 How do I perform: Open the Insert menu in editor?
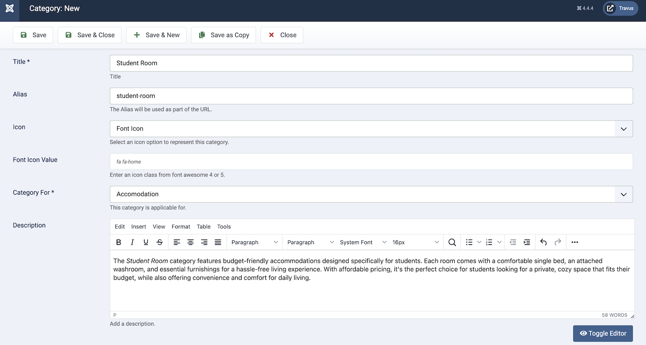click(x=139, y=227)
